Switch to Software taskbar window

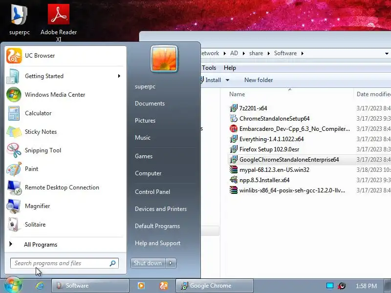pyautogui.click(x=90, y=286)
